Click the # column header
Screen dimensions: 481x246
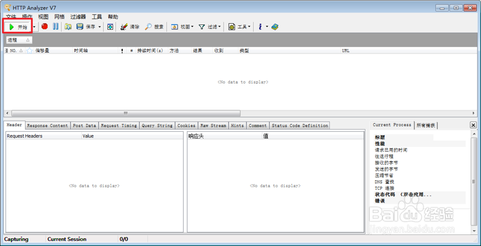click(131, 51)
